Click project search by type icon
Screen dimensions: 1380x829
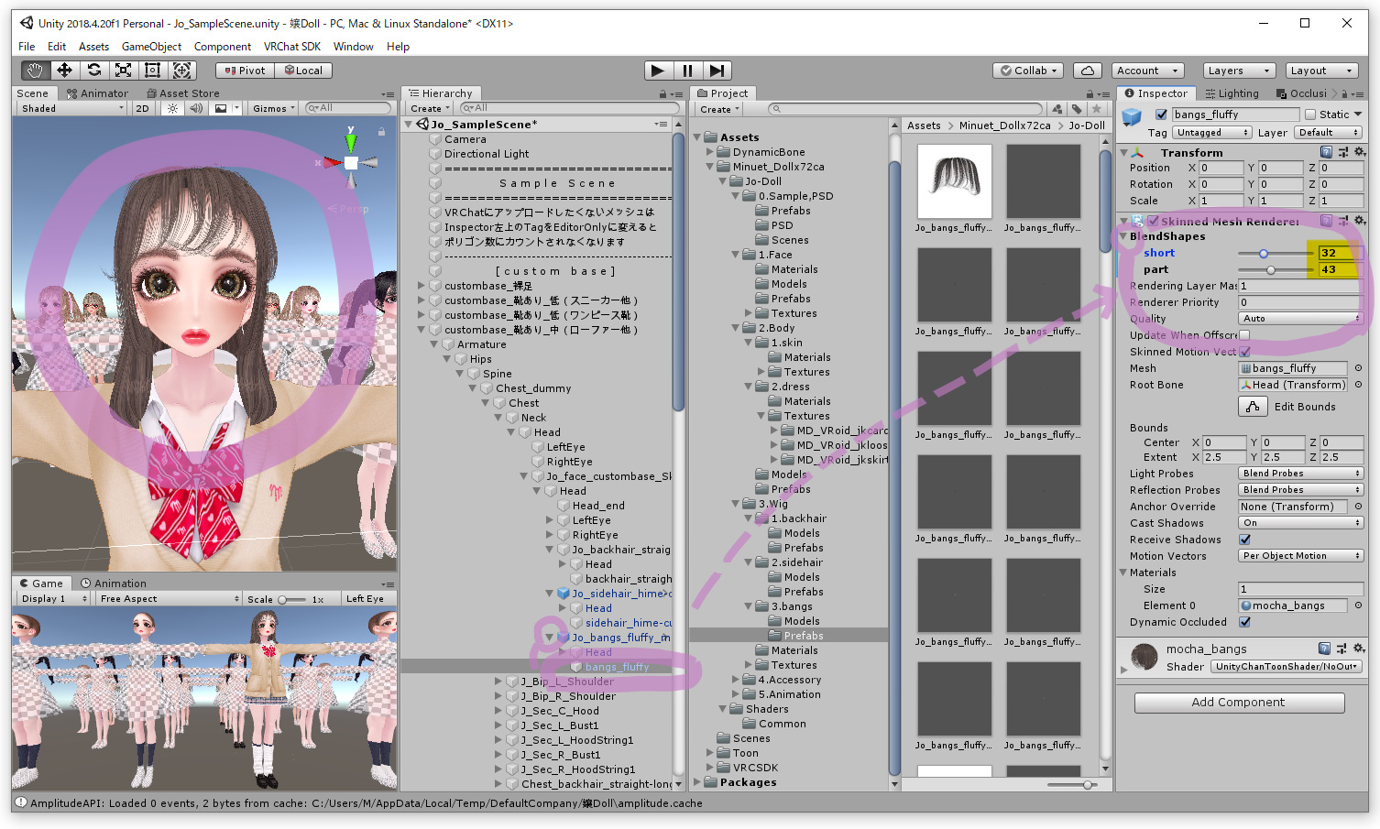point(1057,109)
